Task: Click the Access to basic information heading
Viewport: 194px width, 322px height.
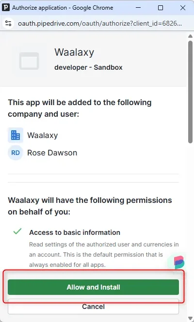Action: (x=75, y=232)
